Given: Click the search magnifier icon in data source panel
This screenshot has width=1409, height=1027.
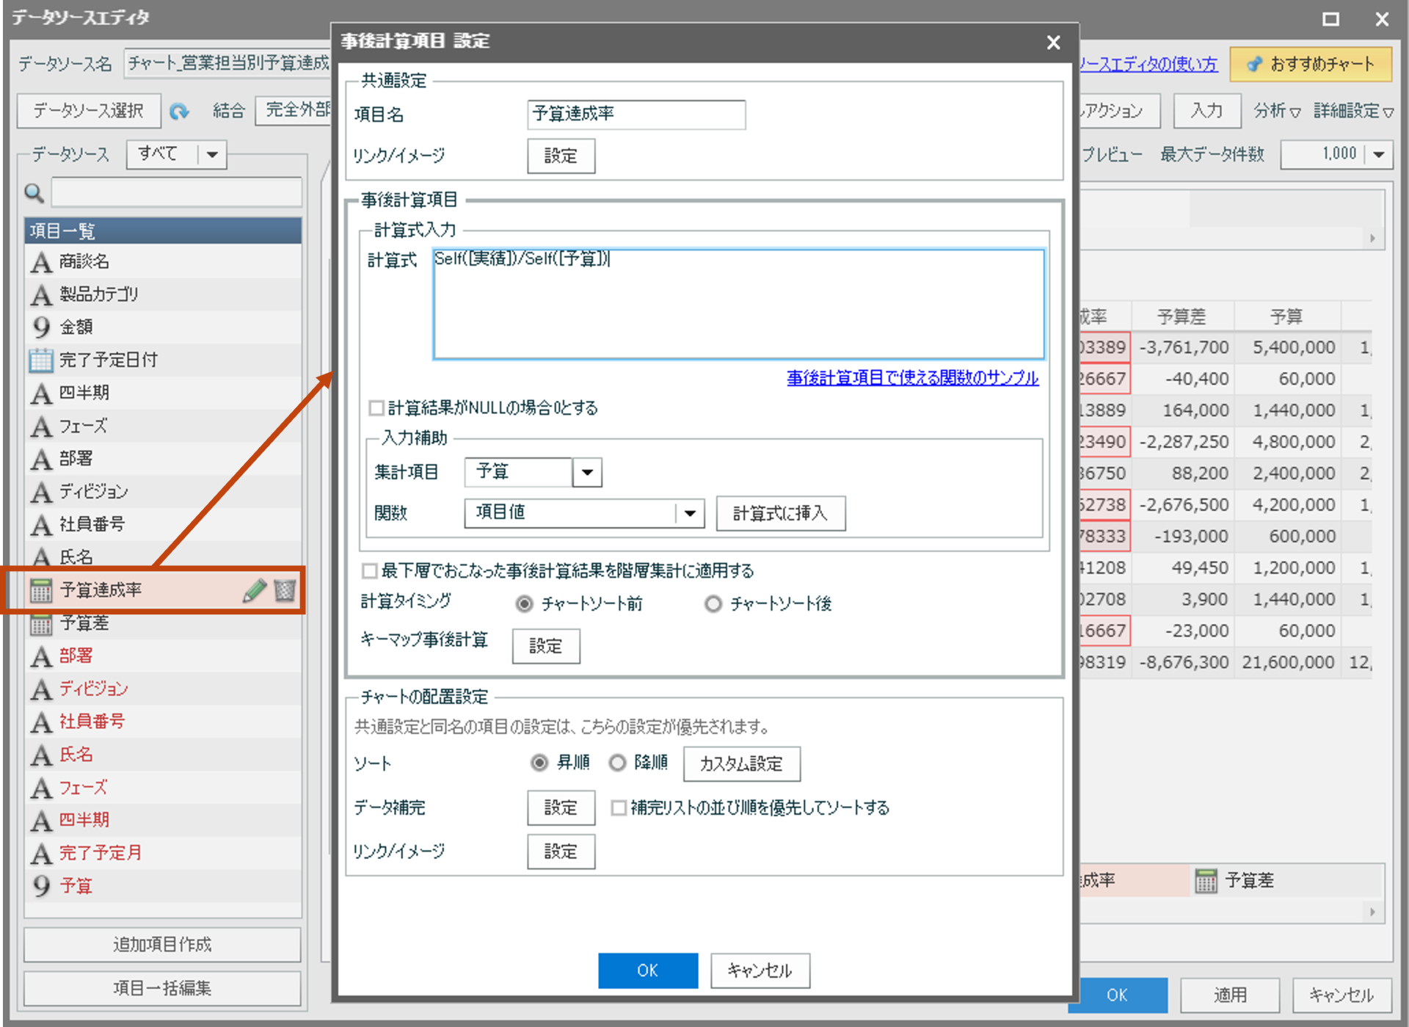Looking at the screenshot, I should [34, 193].
